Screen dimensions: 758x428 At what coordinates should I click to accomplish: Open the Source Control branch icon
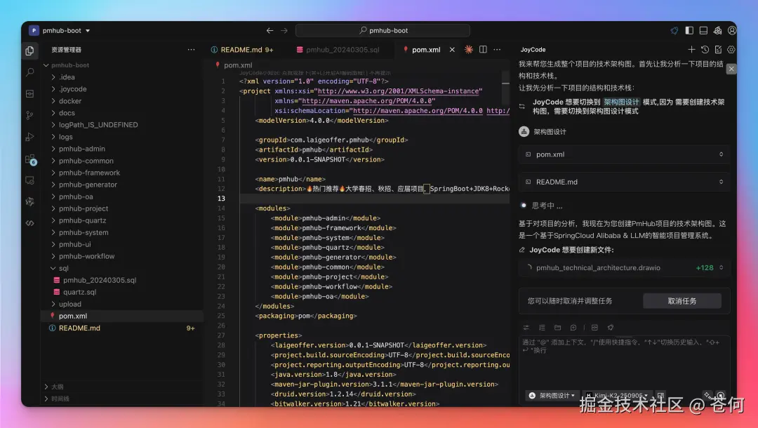[30, 115]
